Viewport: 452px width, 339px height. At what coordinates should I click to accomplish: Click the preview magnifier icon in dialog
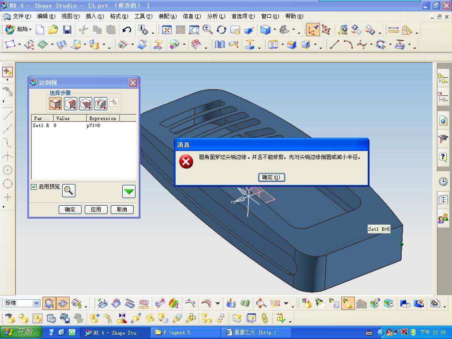click(68, 191)
